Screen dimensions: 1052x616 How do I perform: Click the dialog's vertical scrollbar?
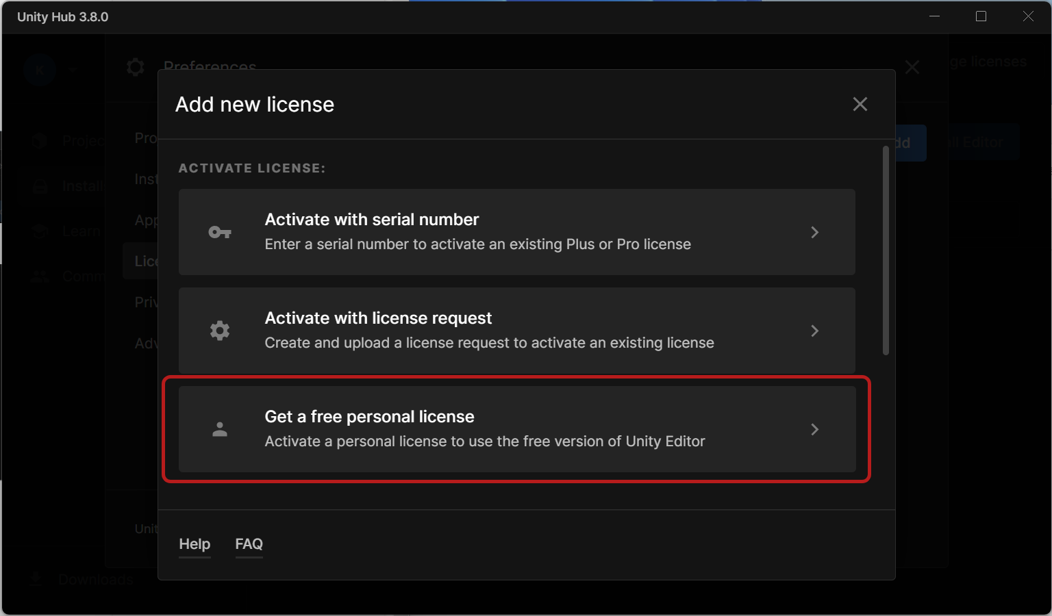[x=886, y=251]
